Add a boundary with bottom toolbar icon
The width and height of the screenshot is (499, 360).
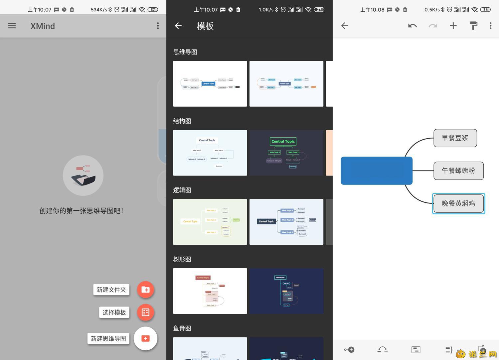pyautogui.click(x=416, y=350)
